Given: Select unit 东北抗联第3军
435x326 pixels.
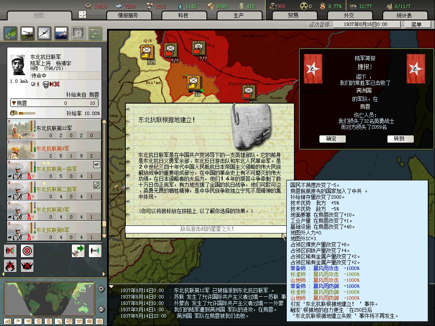Looking at the screenshot, I should [54, 211].
